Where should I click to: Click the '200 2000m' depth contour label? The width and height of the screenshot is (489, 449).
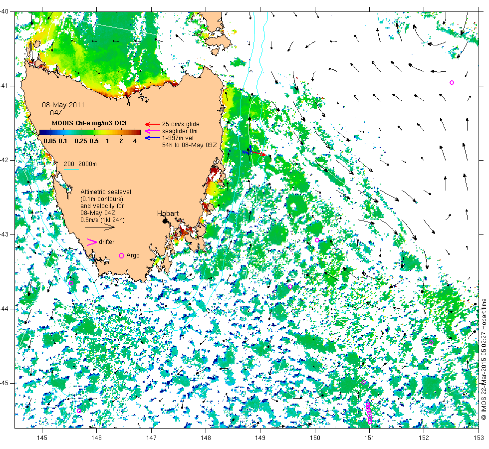pyautogui.click(x=80, y=164)
